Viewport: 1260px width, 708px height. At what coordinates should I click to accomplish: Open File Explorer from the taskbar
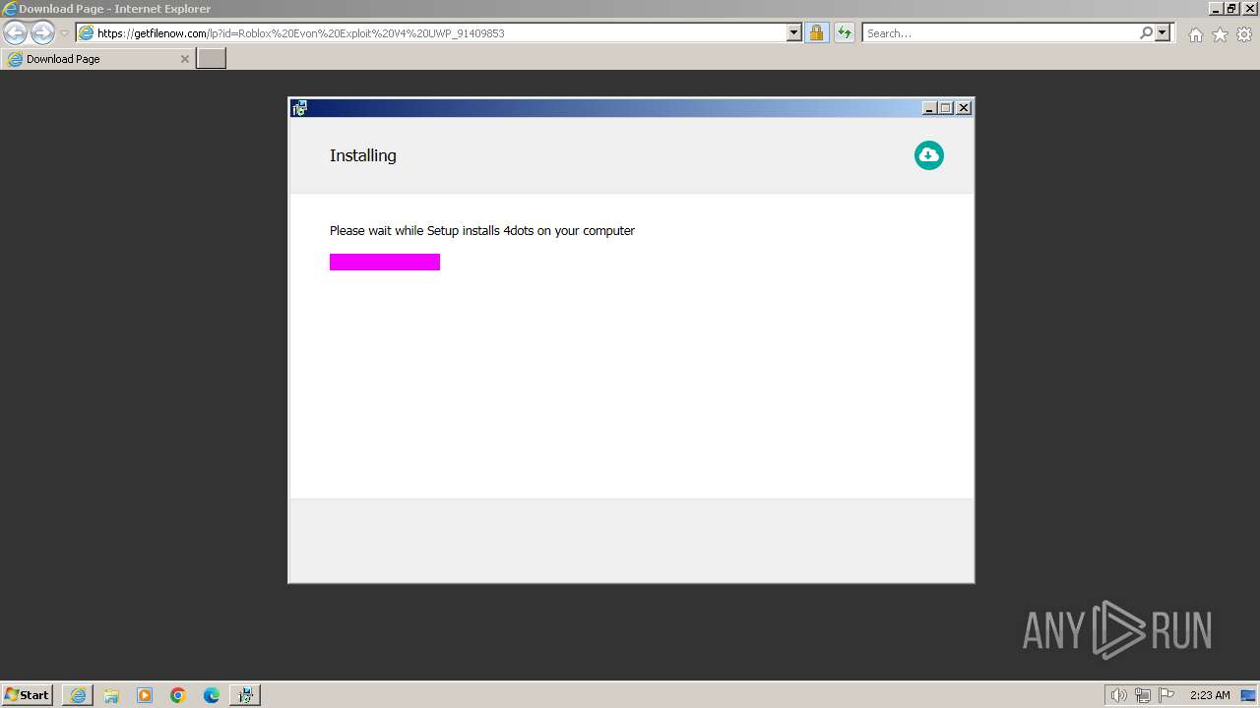click(x=111, y=695)
